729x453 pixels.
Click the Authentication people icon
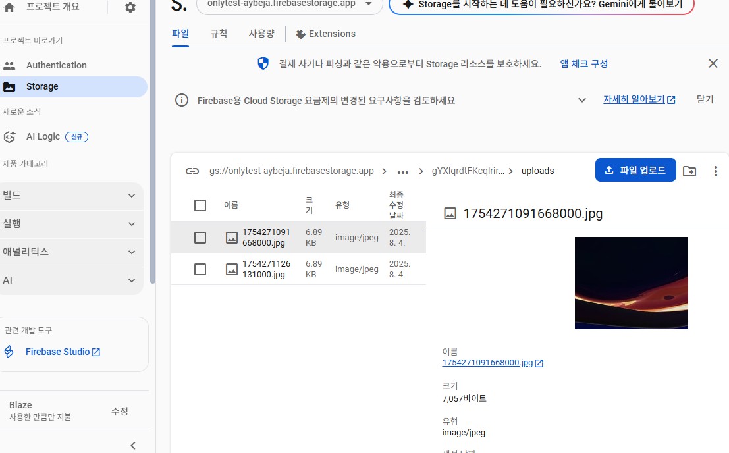9,65
